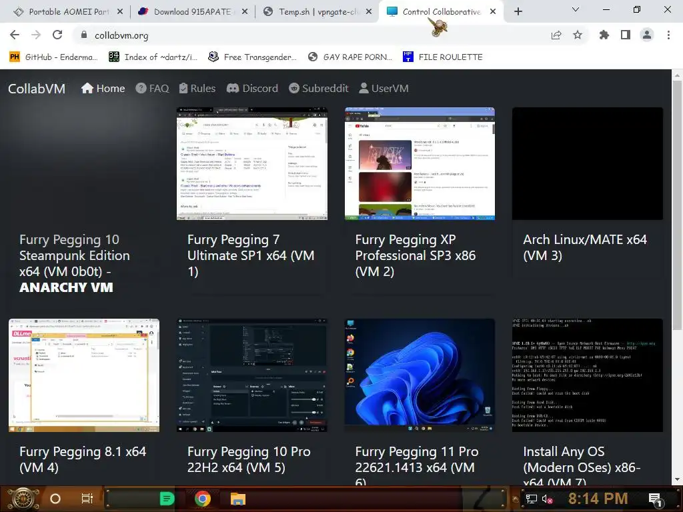Open Chrome's three-dot menu
683x512 pixels.
click(x=668, y=35)
